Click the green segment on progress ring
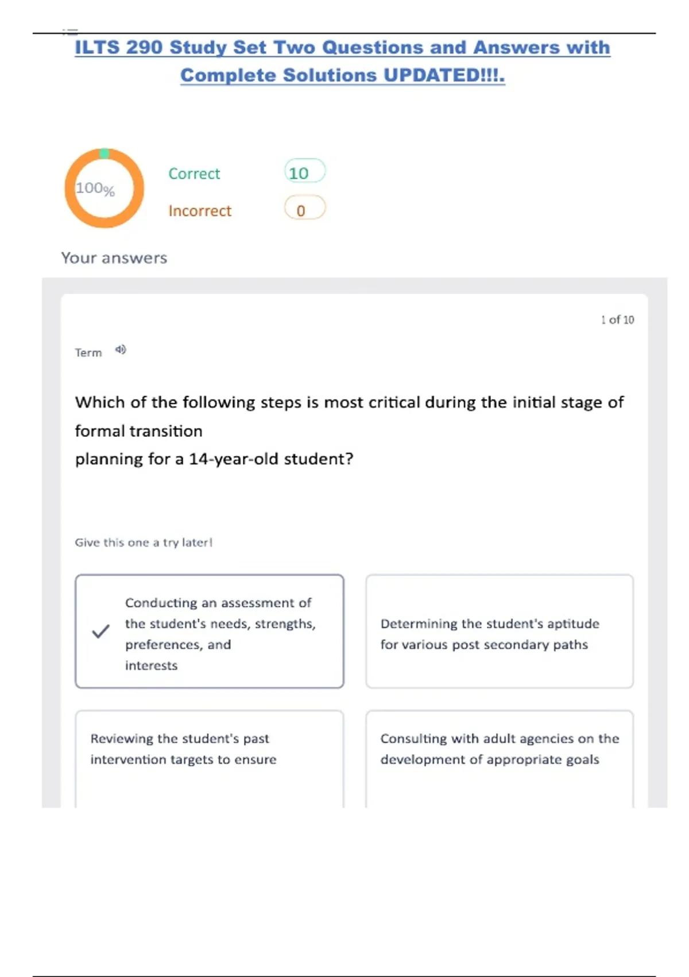 104,153
